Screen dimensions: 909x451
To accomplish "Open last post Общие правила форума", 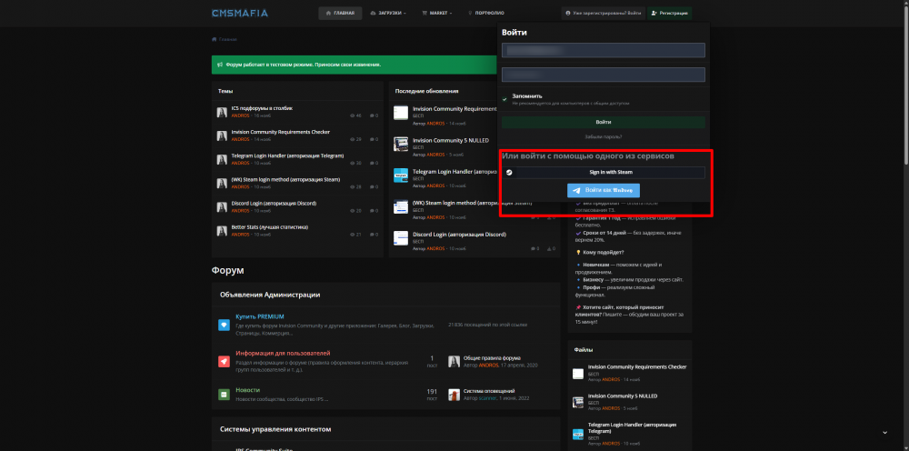I will click(492, 358).
